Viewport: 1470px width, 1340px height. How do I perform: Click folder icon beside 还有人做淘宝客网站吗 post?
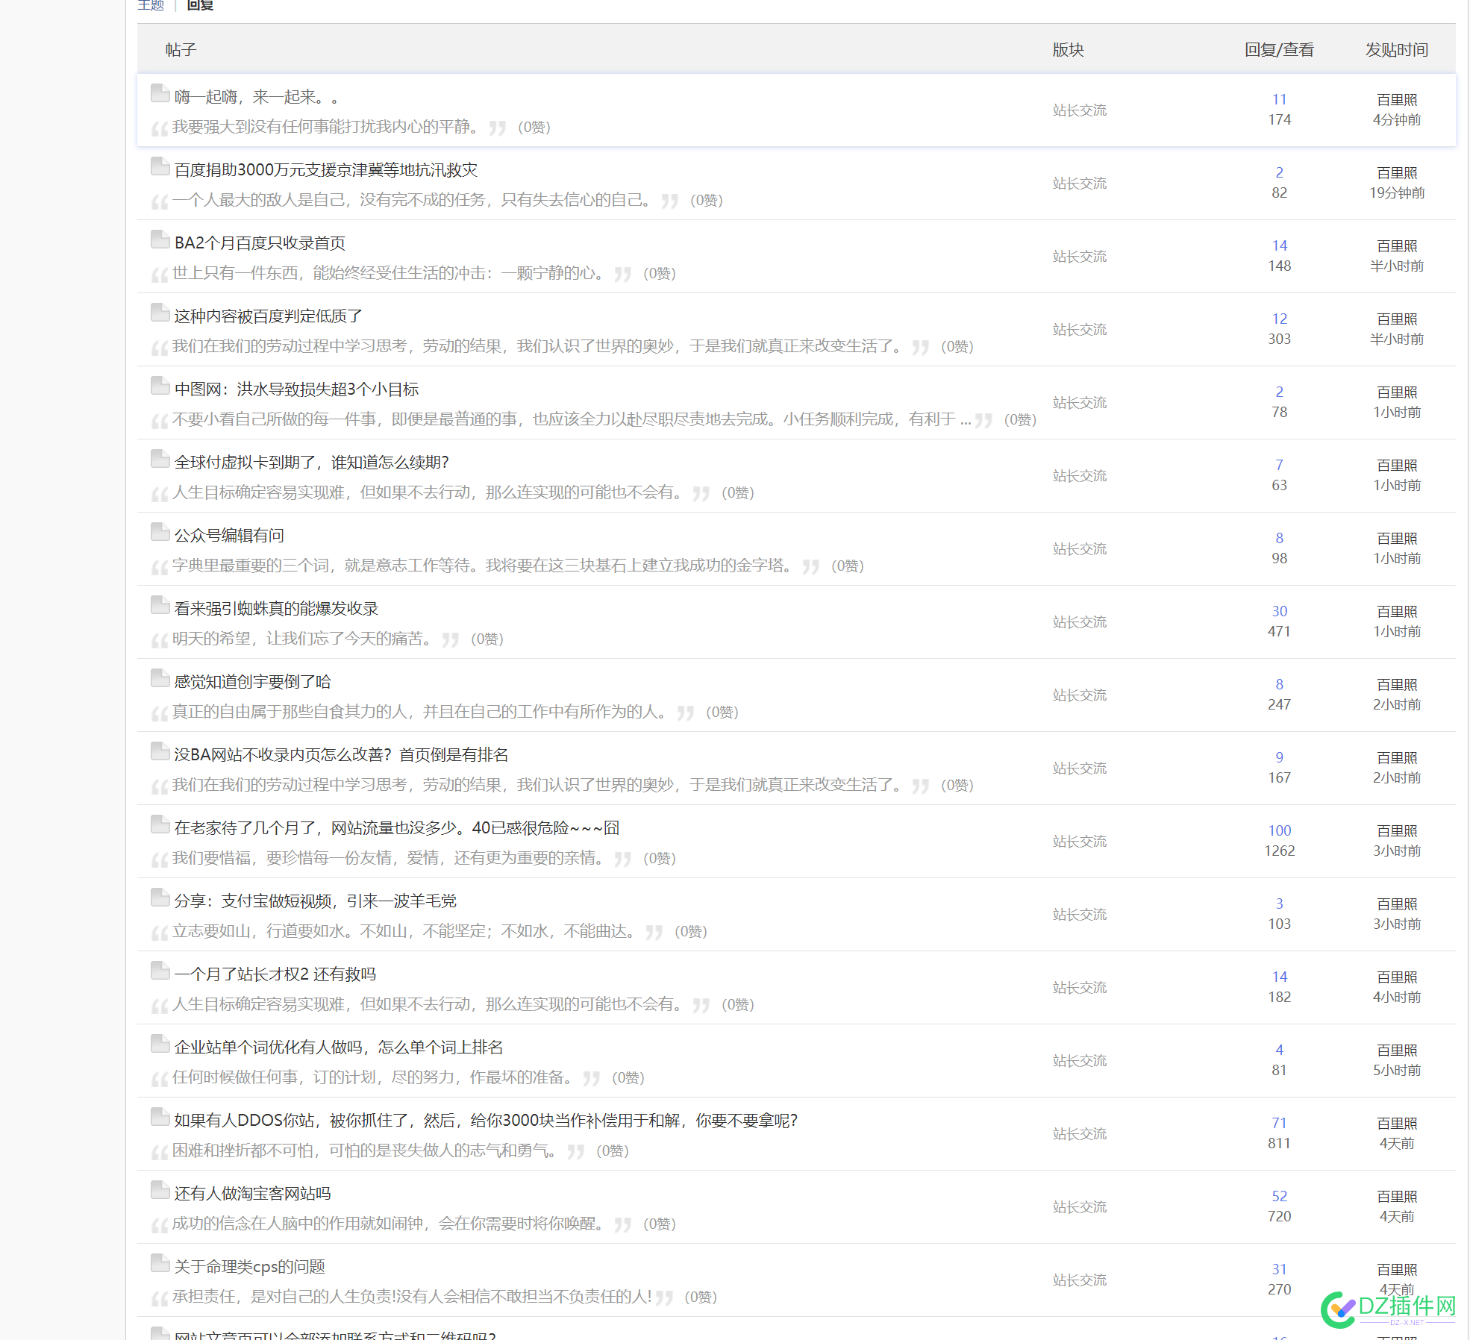[x=160, y=1190]
